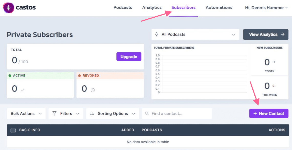292x150 pixels.
Task: Click the revoked ban icon
Action: 93,90
